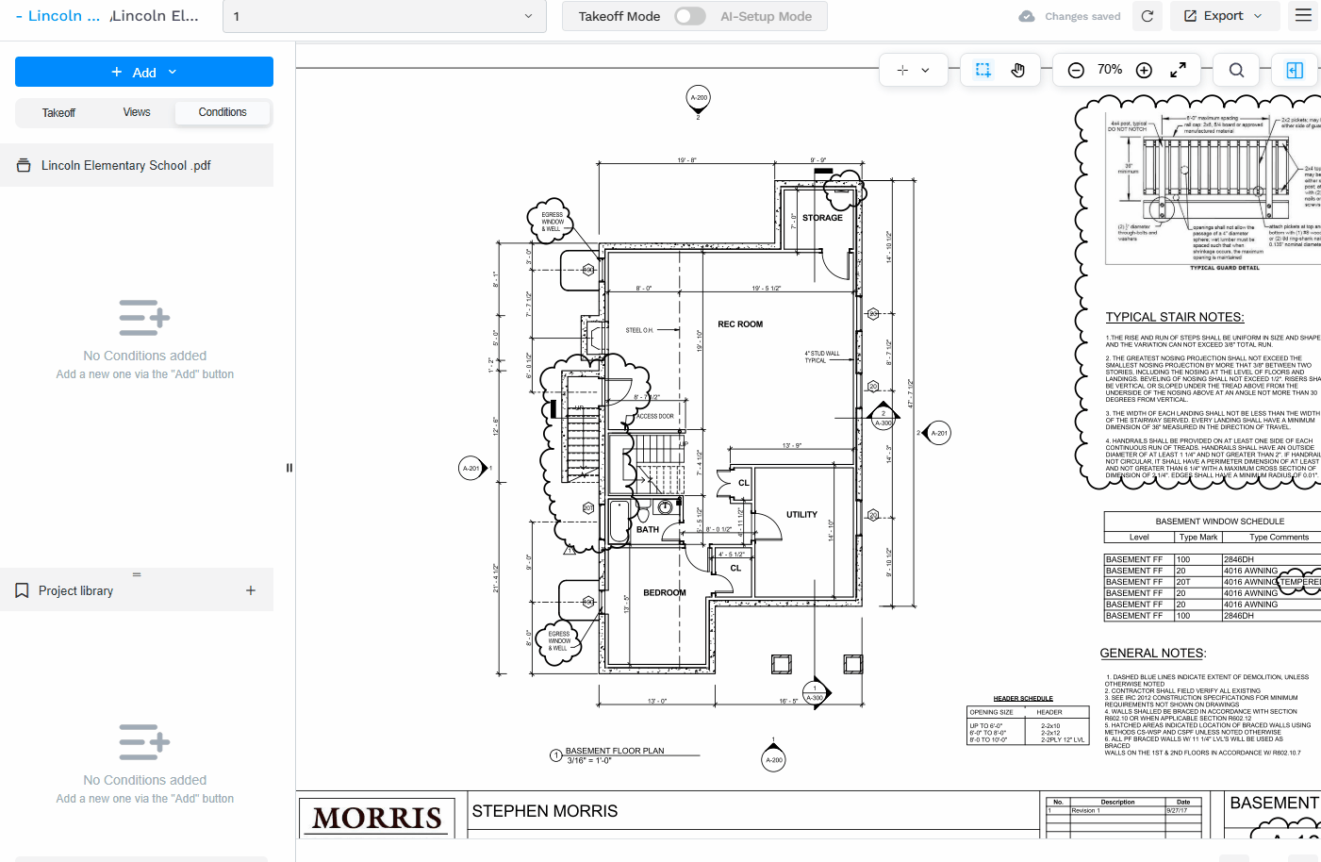Click the blue Add button
The image size is (1321, 862).
[x=144, y=72]
